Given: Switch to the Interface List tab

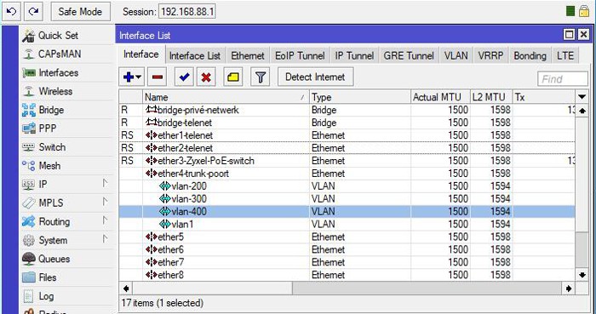Looking at the screenshot, I should pyautogui.click(x=195, y=56).
